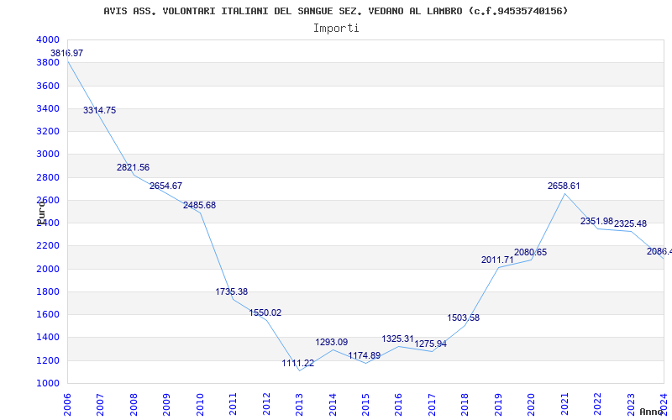Click the 2011.71 data label
This screenshot has height=420, width=672.
point(497,260)
